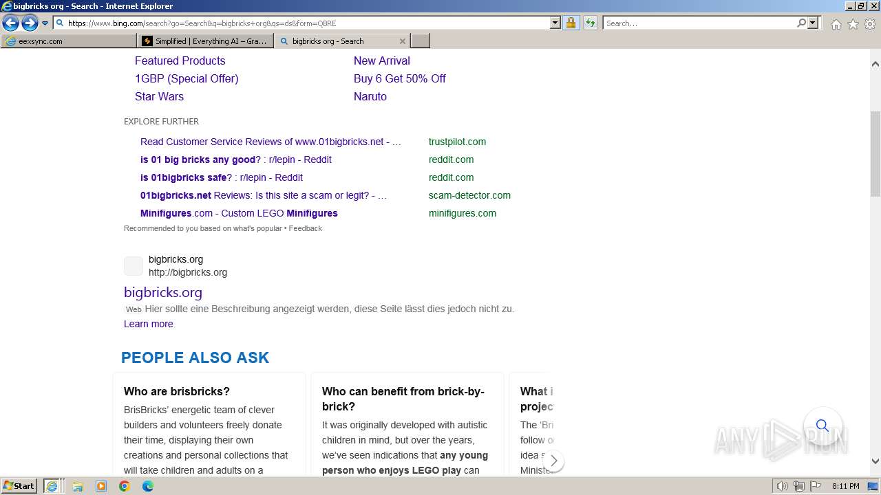Click the Learn more link
881x495 pixels.
coord(149,324)
